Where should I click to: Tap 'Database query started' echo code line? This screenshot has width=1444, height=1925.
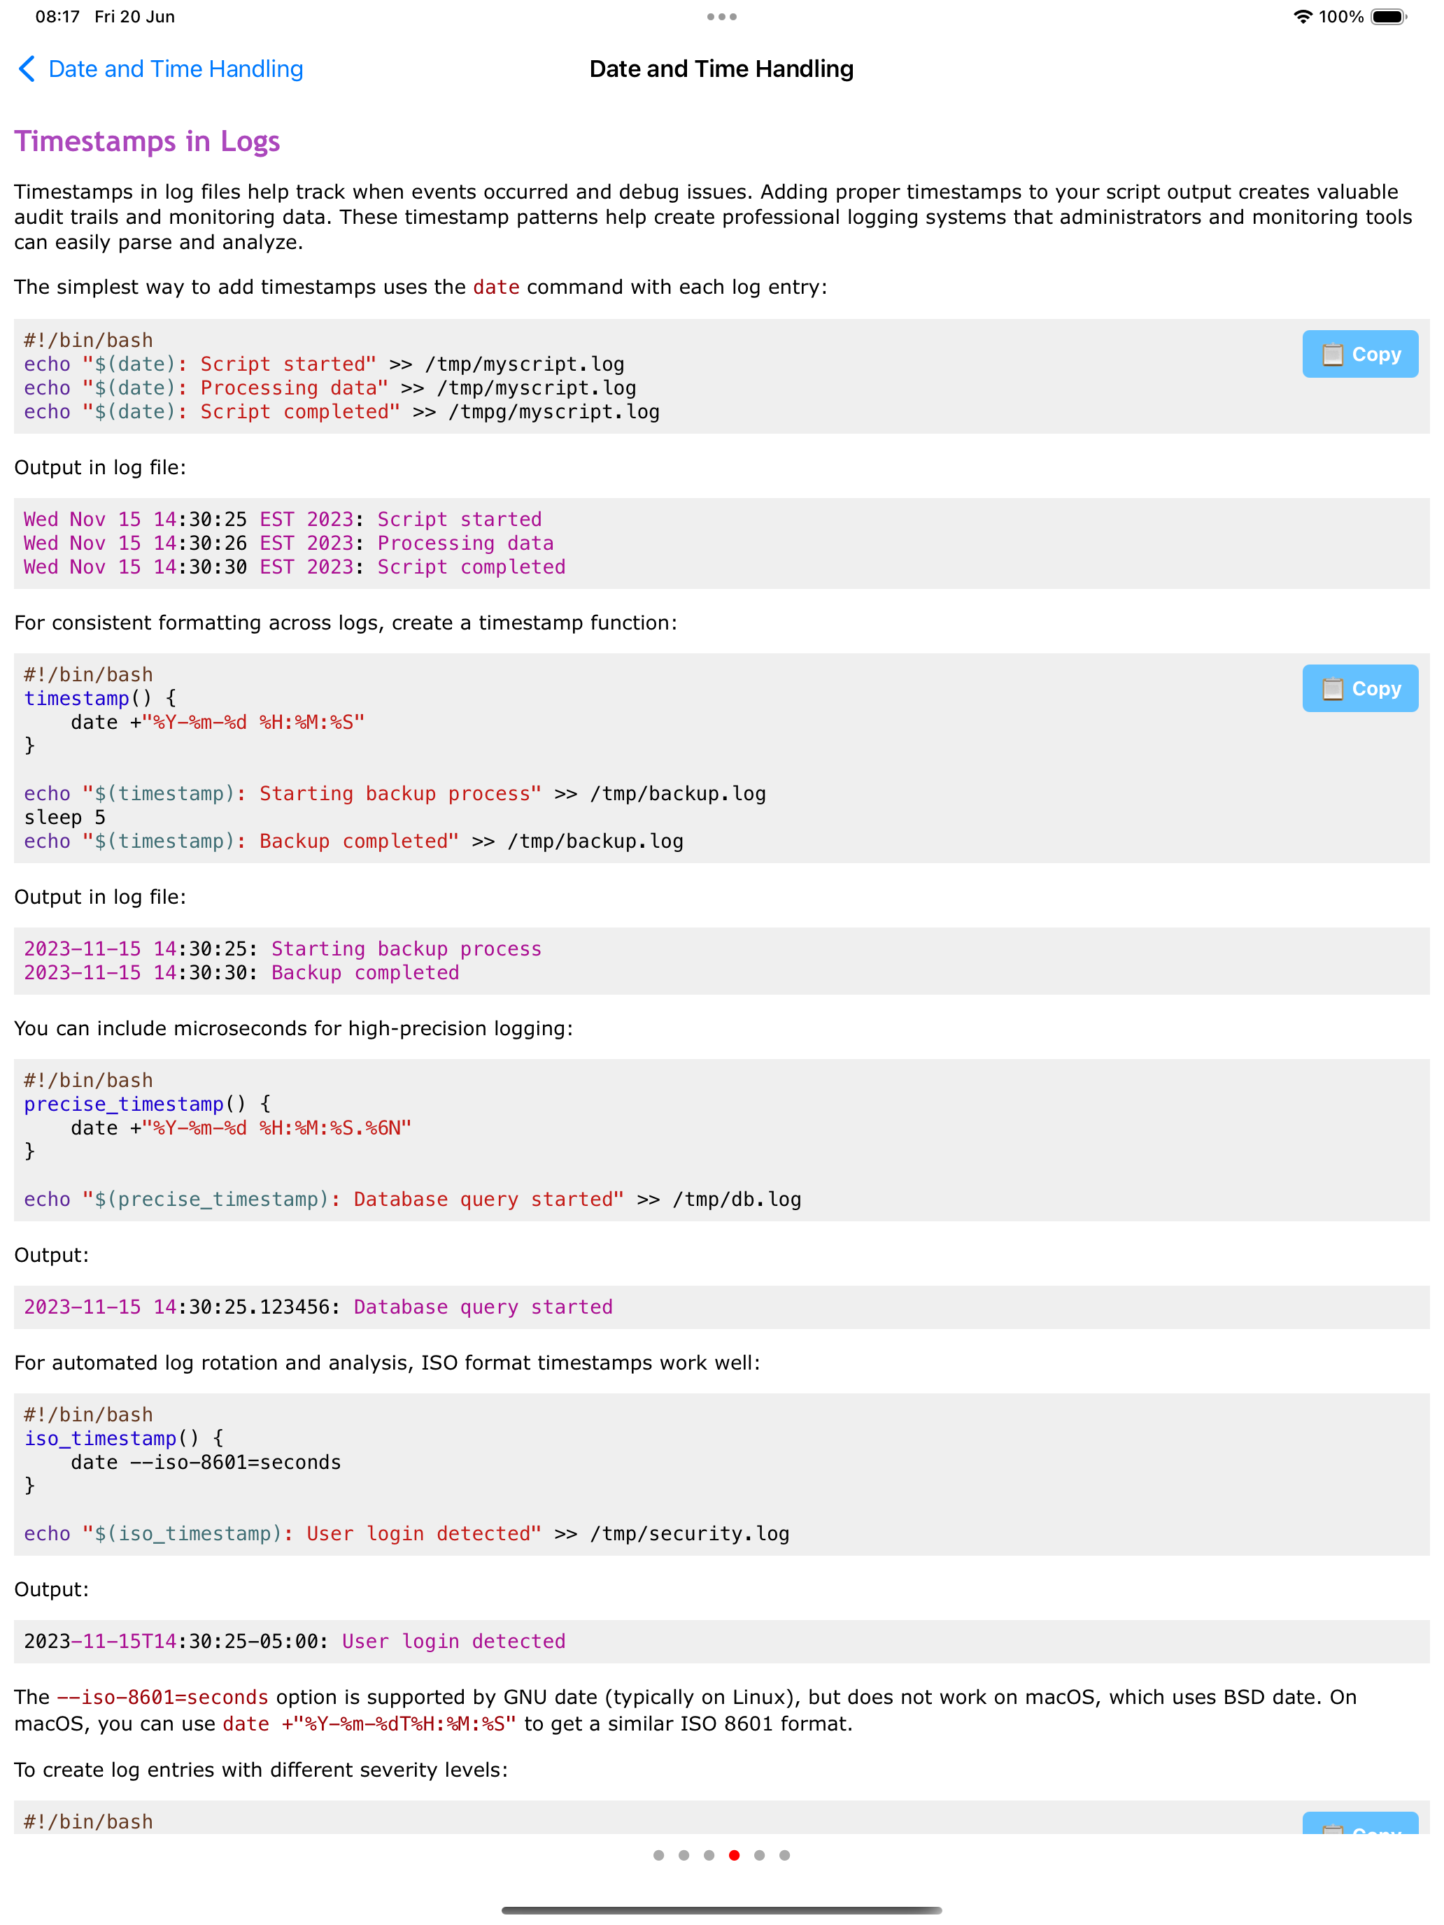point(413,1199)
